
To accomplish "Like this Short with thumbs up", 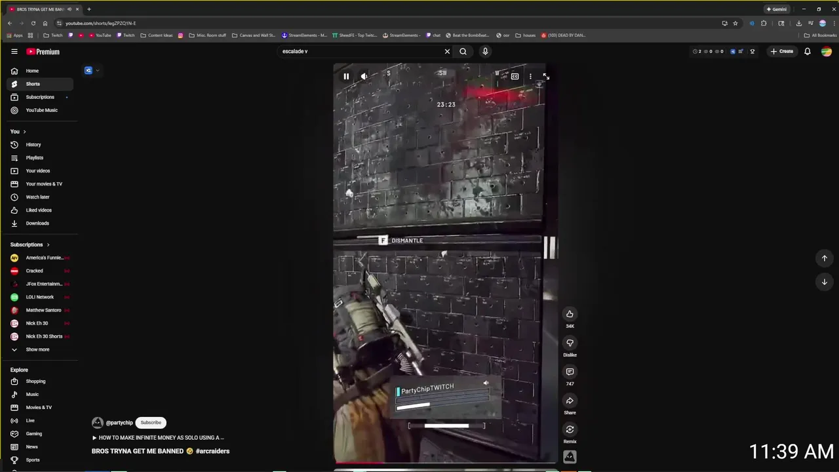I will 570,314.
